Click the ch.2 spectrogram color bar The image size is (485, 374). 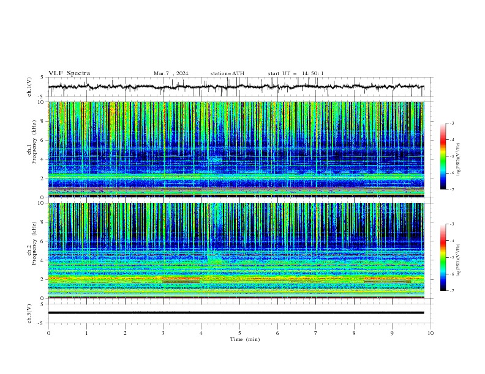coord(443,257)
